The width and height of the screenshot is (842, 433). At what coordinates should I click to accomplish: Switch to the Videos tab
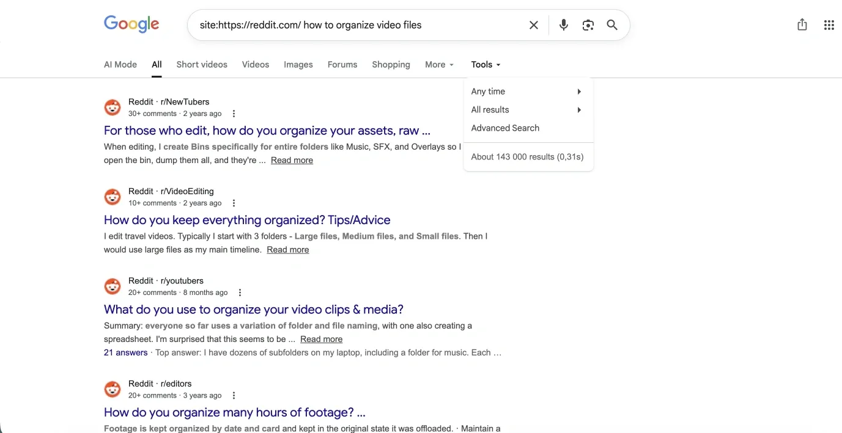(256, 65)
